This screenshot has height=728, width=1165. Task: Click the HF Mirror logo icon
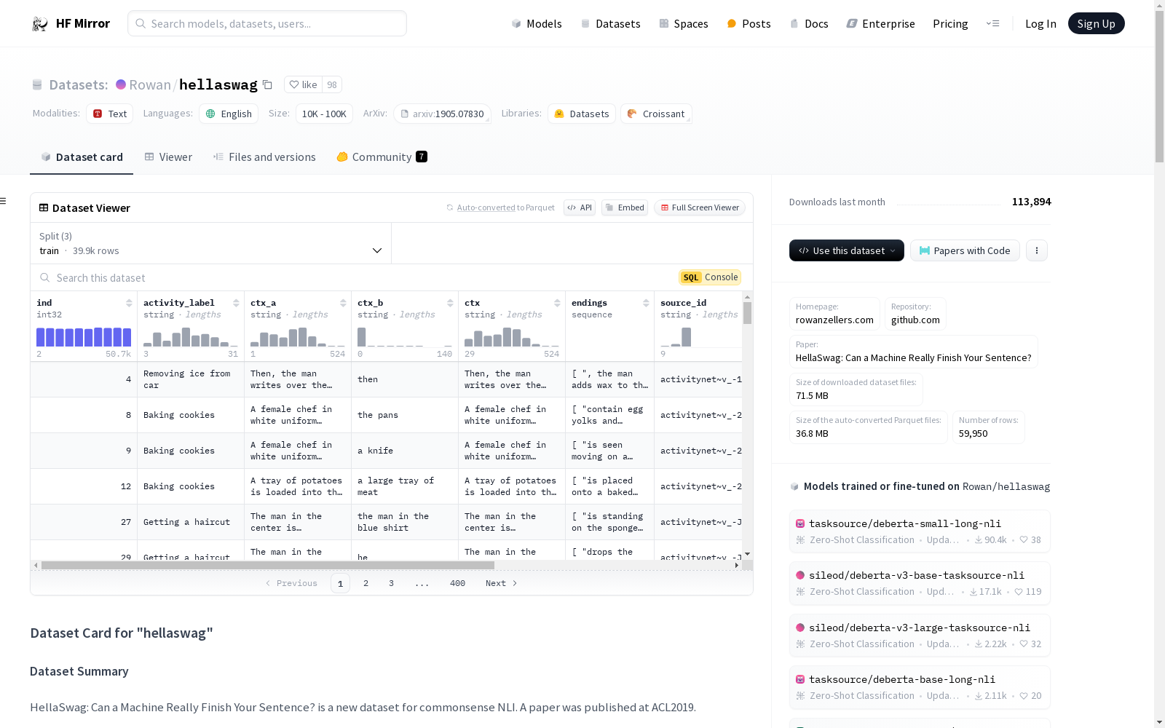coord(40,24)
